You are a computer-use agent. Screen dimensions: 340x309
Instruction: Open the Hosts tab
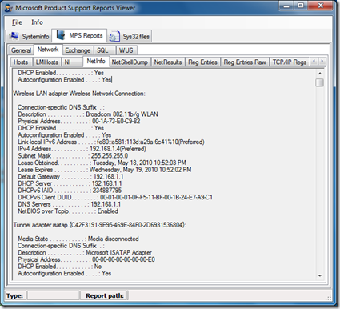[x=21, y=62]
